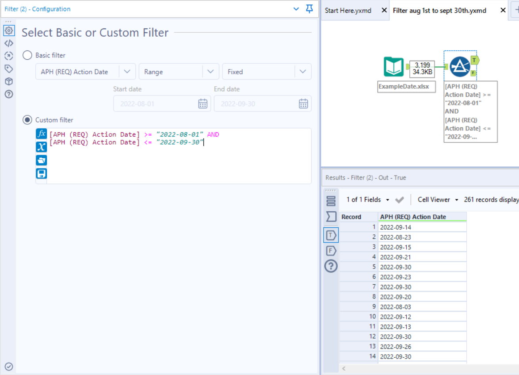The width and height of the screenshot is (519, 375).
Task: Show the False output in Results panel
Action: click(x=331, y=250)
